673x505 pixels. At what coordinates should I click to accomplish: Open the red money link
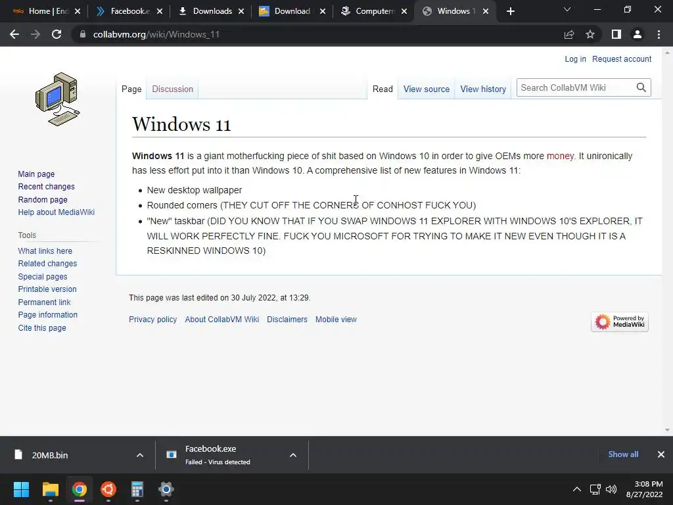click(x=560, y=156)
